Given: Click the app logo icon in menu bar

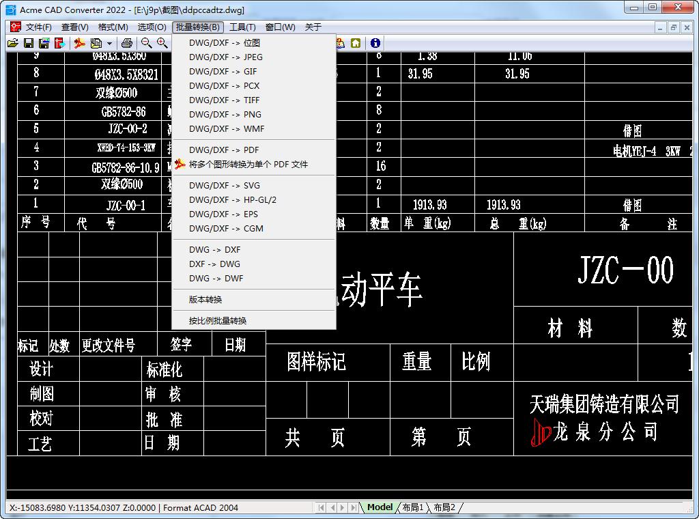Looking at the screenshot, I should [16, 27].
